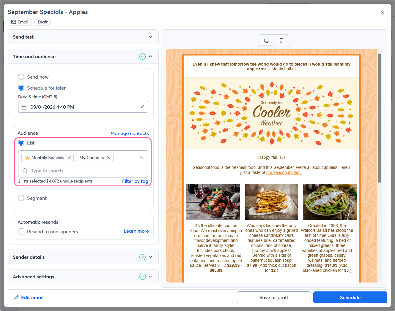Switch to desktop preview icon
Viewport: 395px width, 311px height.
coord(266,40)
